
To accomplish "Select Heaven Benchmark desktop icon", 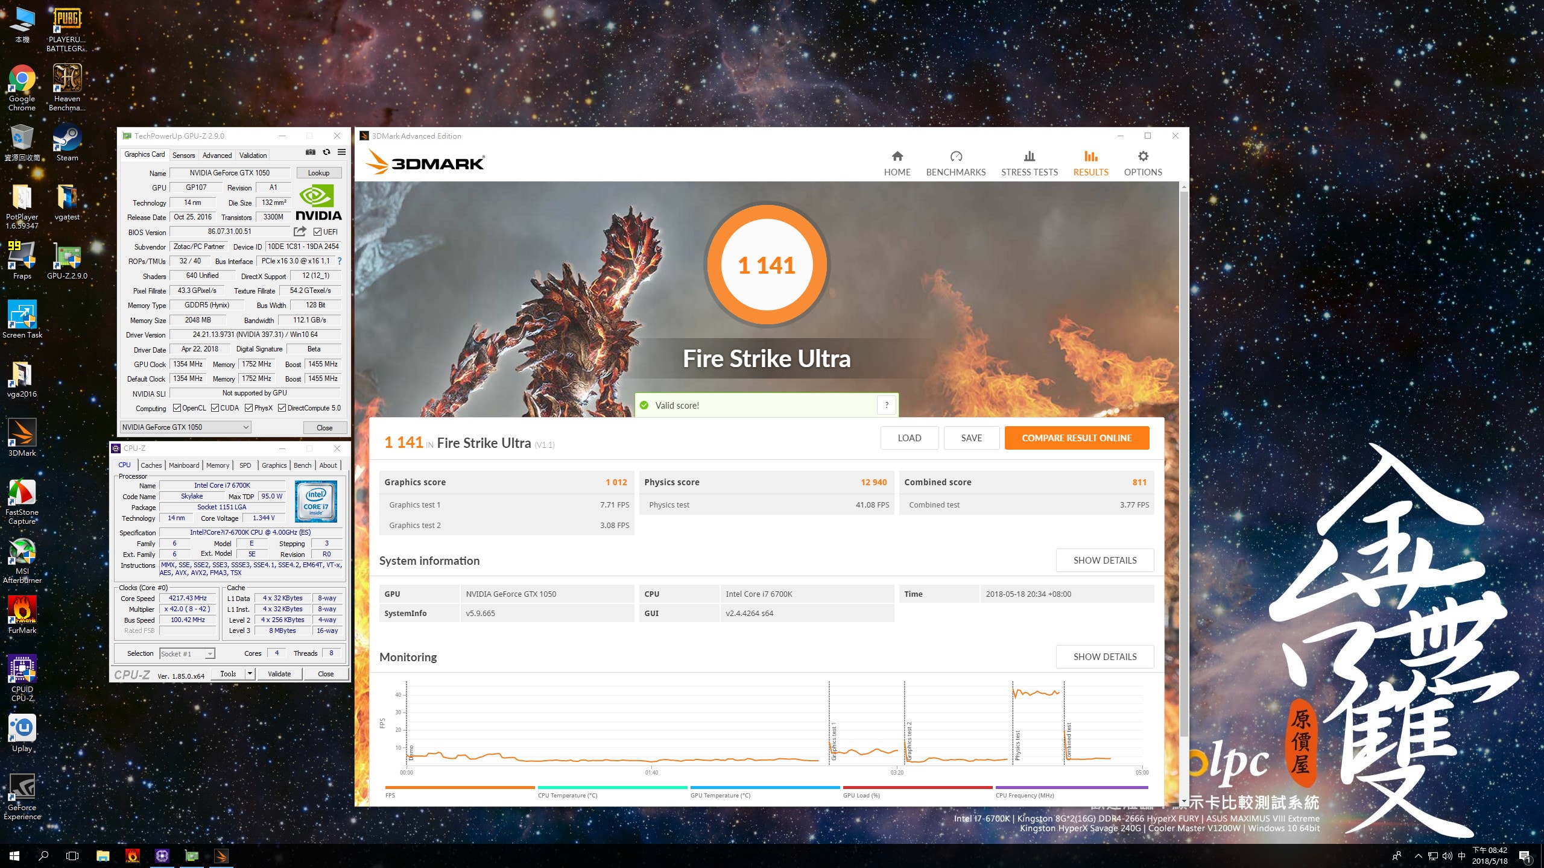I will [x=67, y=88].
